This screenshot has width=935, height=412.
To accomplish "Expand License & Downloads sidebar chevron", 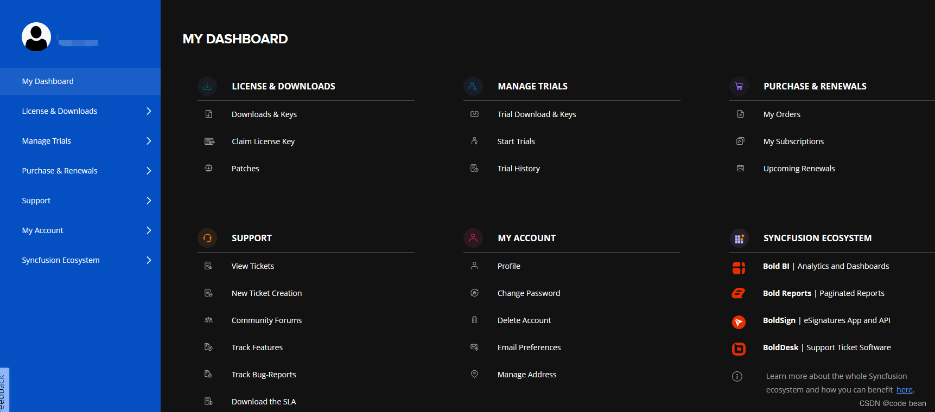I will [x=149, y=111].
